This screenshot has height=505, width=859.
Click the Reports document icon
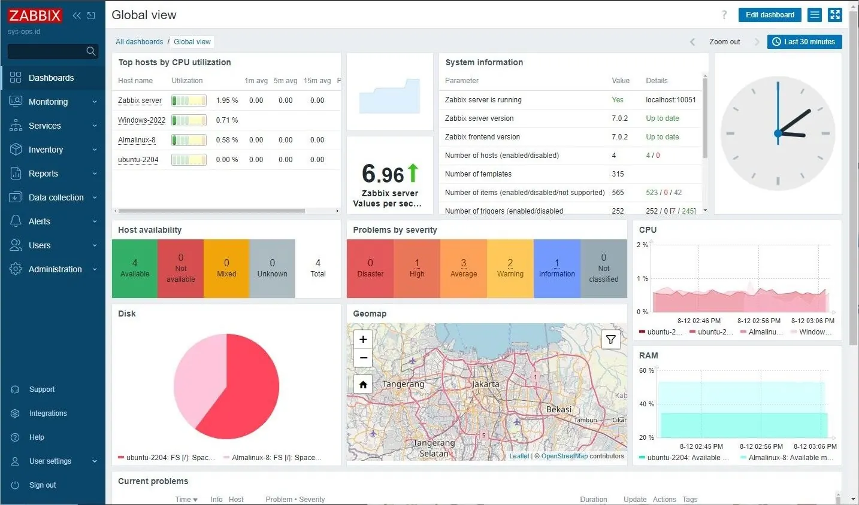coord(16,173)
